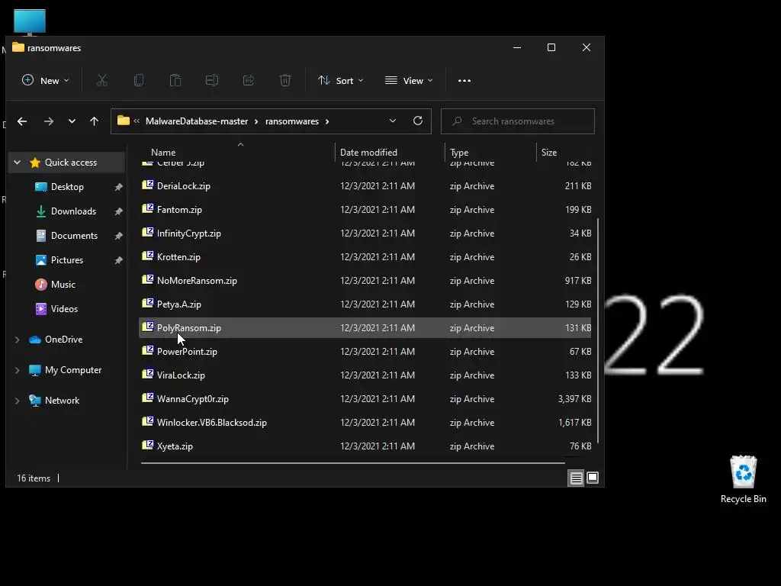Viewport: 781px width, 586px height.
Task: Show hidden breadcrumb path chevrons
Action: (x=137, y=121)
